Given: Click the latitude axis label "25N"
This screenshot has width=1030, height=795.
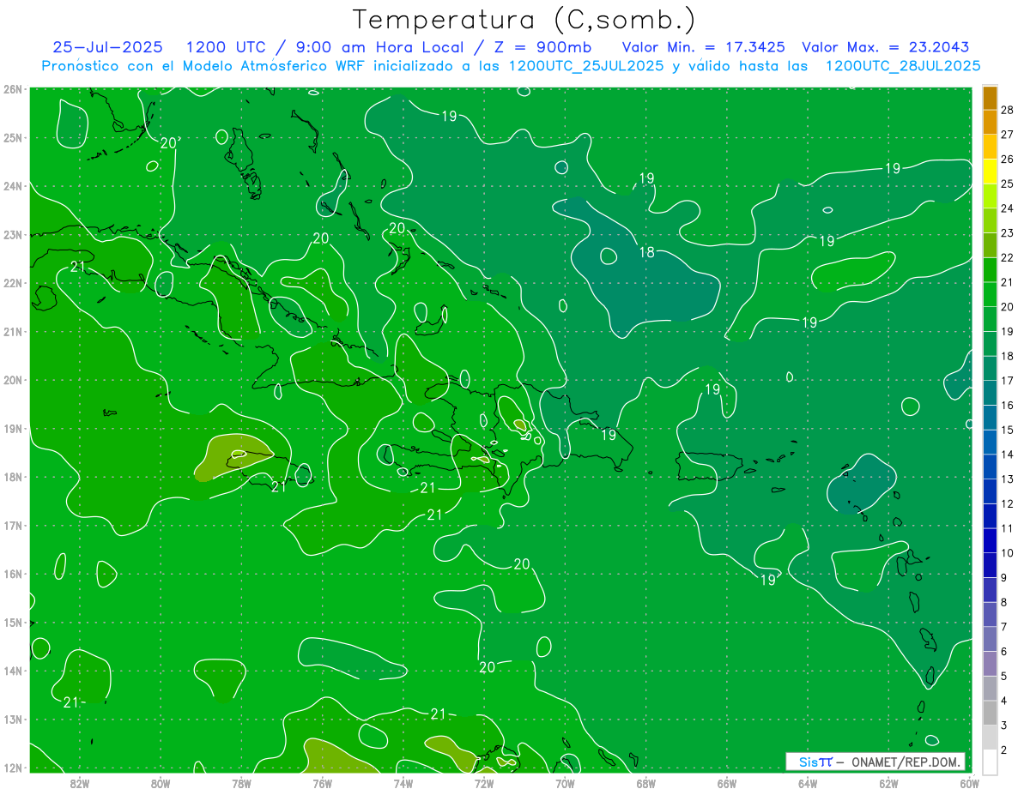Looking at the screenshot, I should (12, 137).
